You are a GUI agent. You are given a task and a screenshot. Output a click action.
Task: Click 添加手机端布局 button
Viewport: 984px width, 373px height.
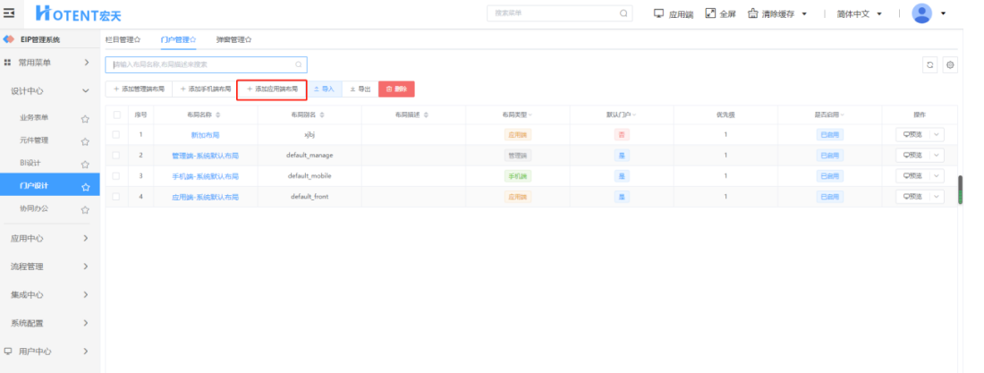pos(205,89)
